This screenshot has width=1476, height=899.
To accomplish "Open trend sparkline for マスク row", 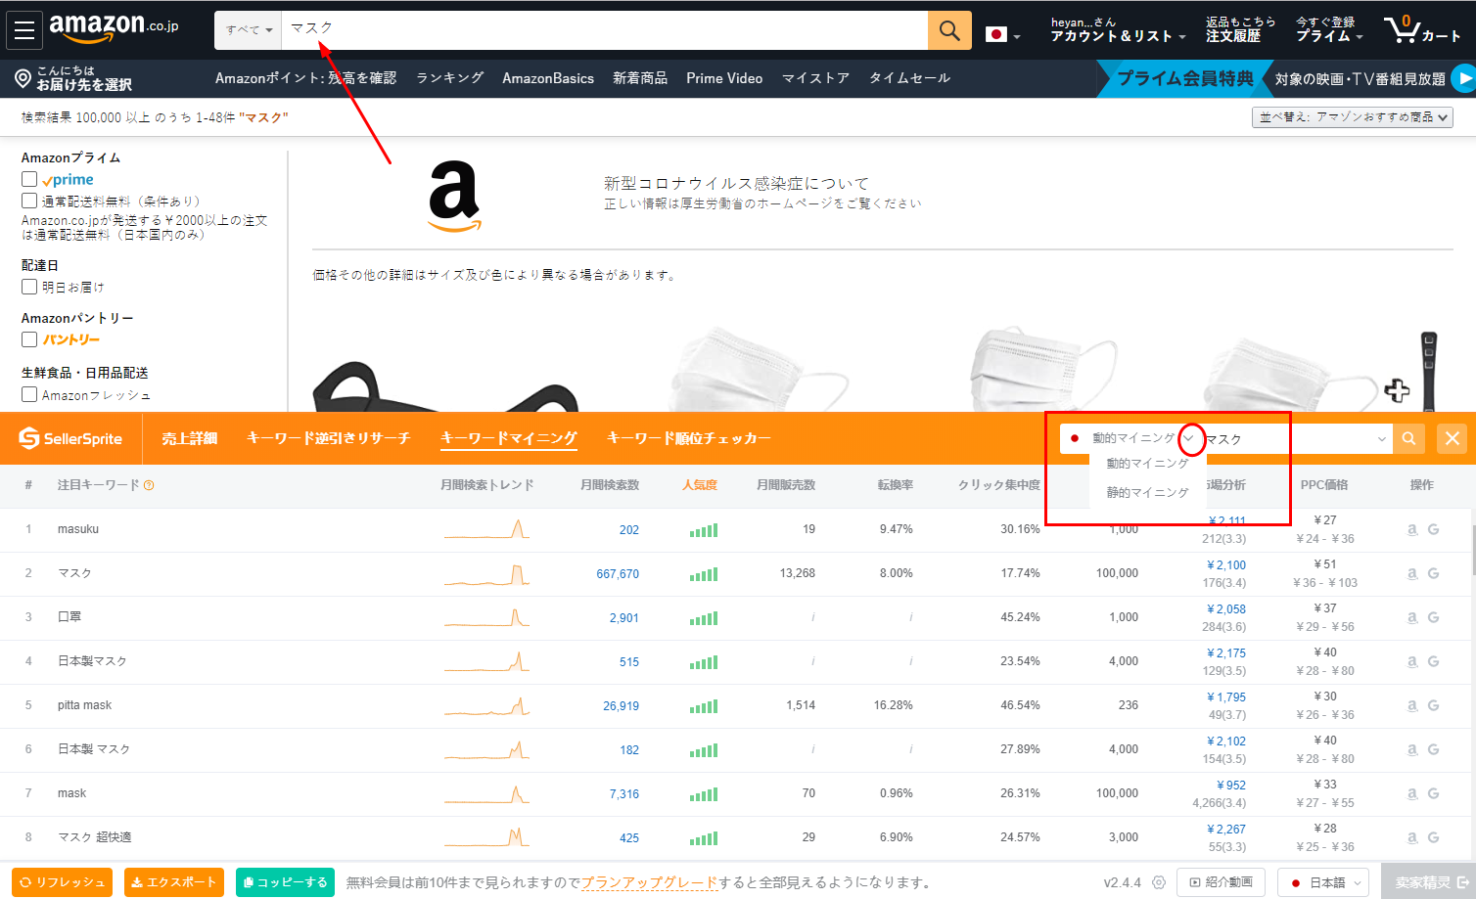I will (x=486, y=573).
